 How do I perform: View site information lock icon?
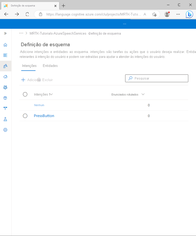coord(40,14)
